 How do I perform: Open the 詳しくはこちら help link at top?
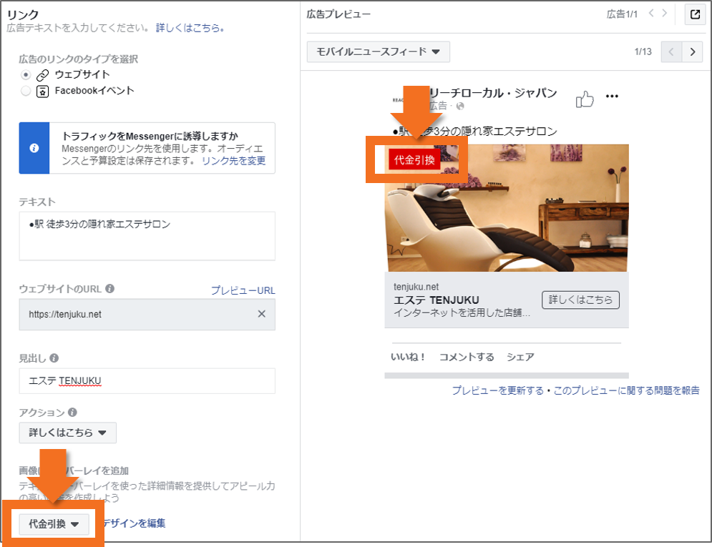pos(190,28)
